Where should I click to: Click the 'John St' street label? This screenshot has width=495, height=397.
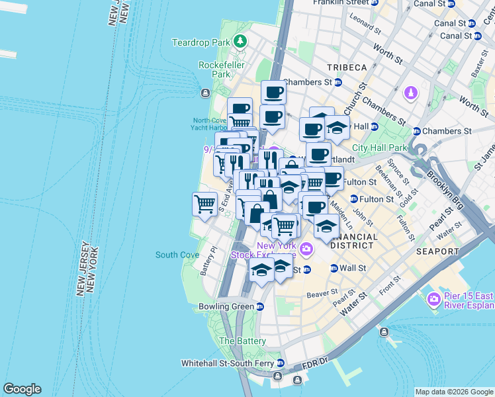363,217
